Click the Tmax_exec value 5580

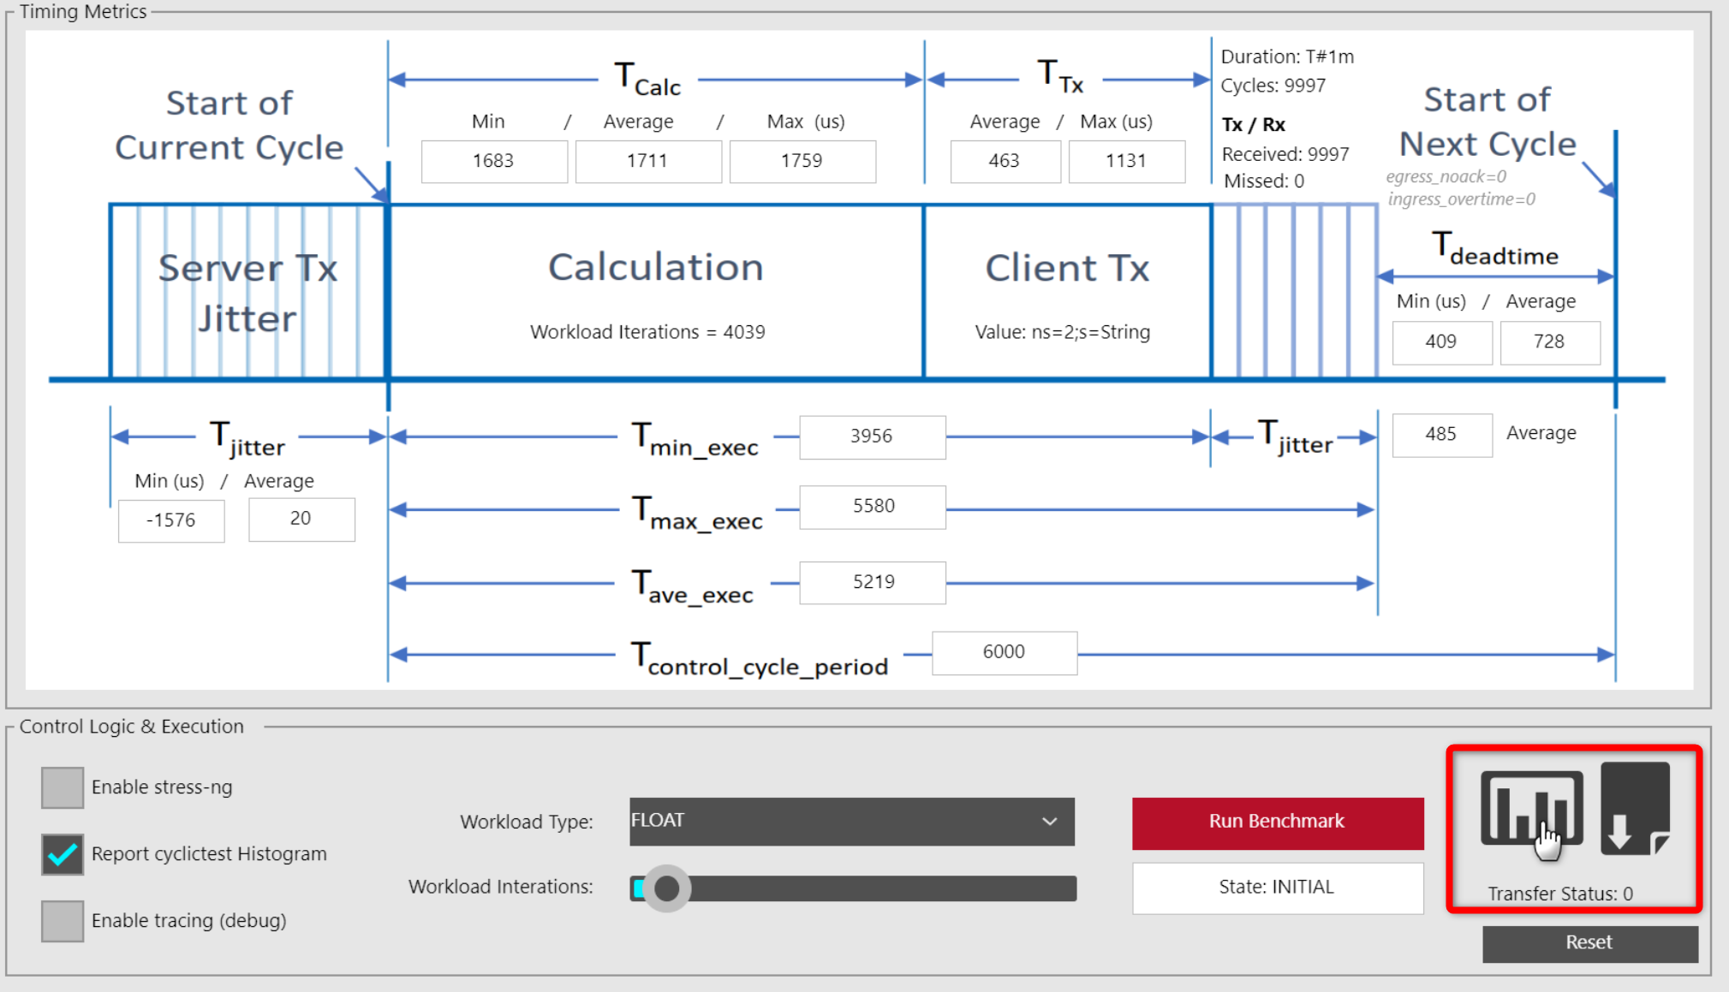[873, 507]
